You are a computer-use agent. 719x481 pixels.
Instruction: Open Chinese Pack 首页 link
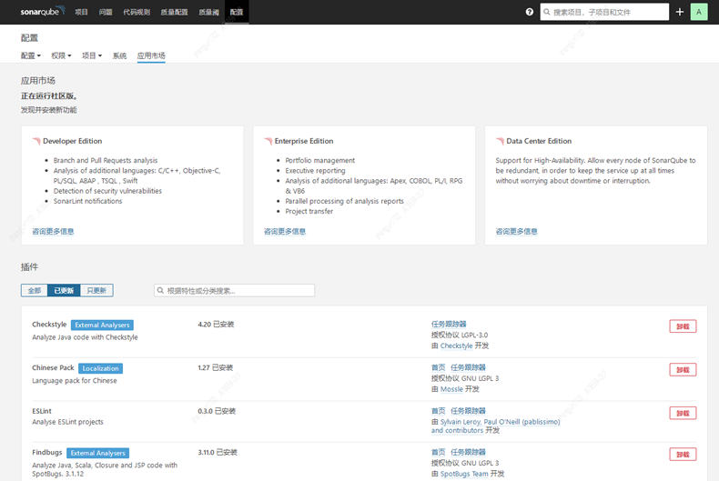[x=438, y=367]
